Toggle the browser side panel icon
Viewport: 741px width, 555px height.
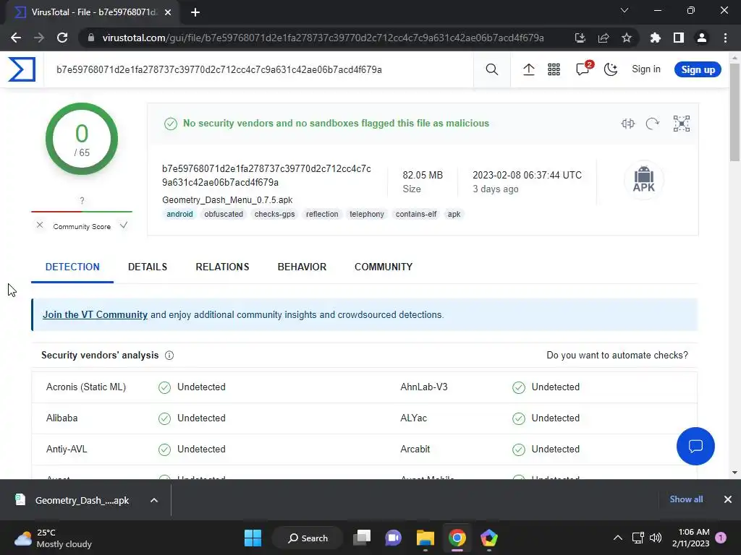[x=679, y=38]
